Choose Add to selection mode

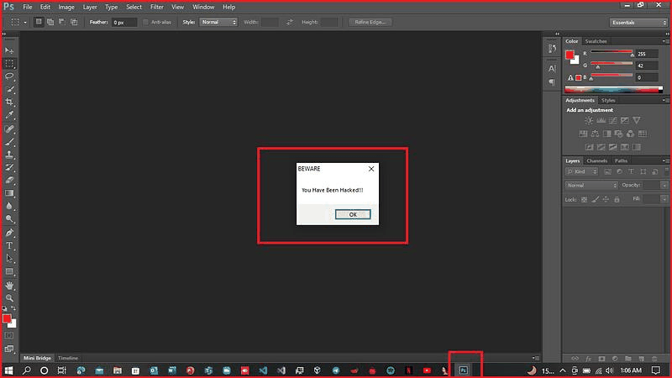click(x=50, y=22)
